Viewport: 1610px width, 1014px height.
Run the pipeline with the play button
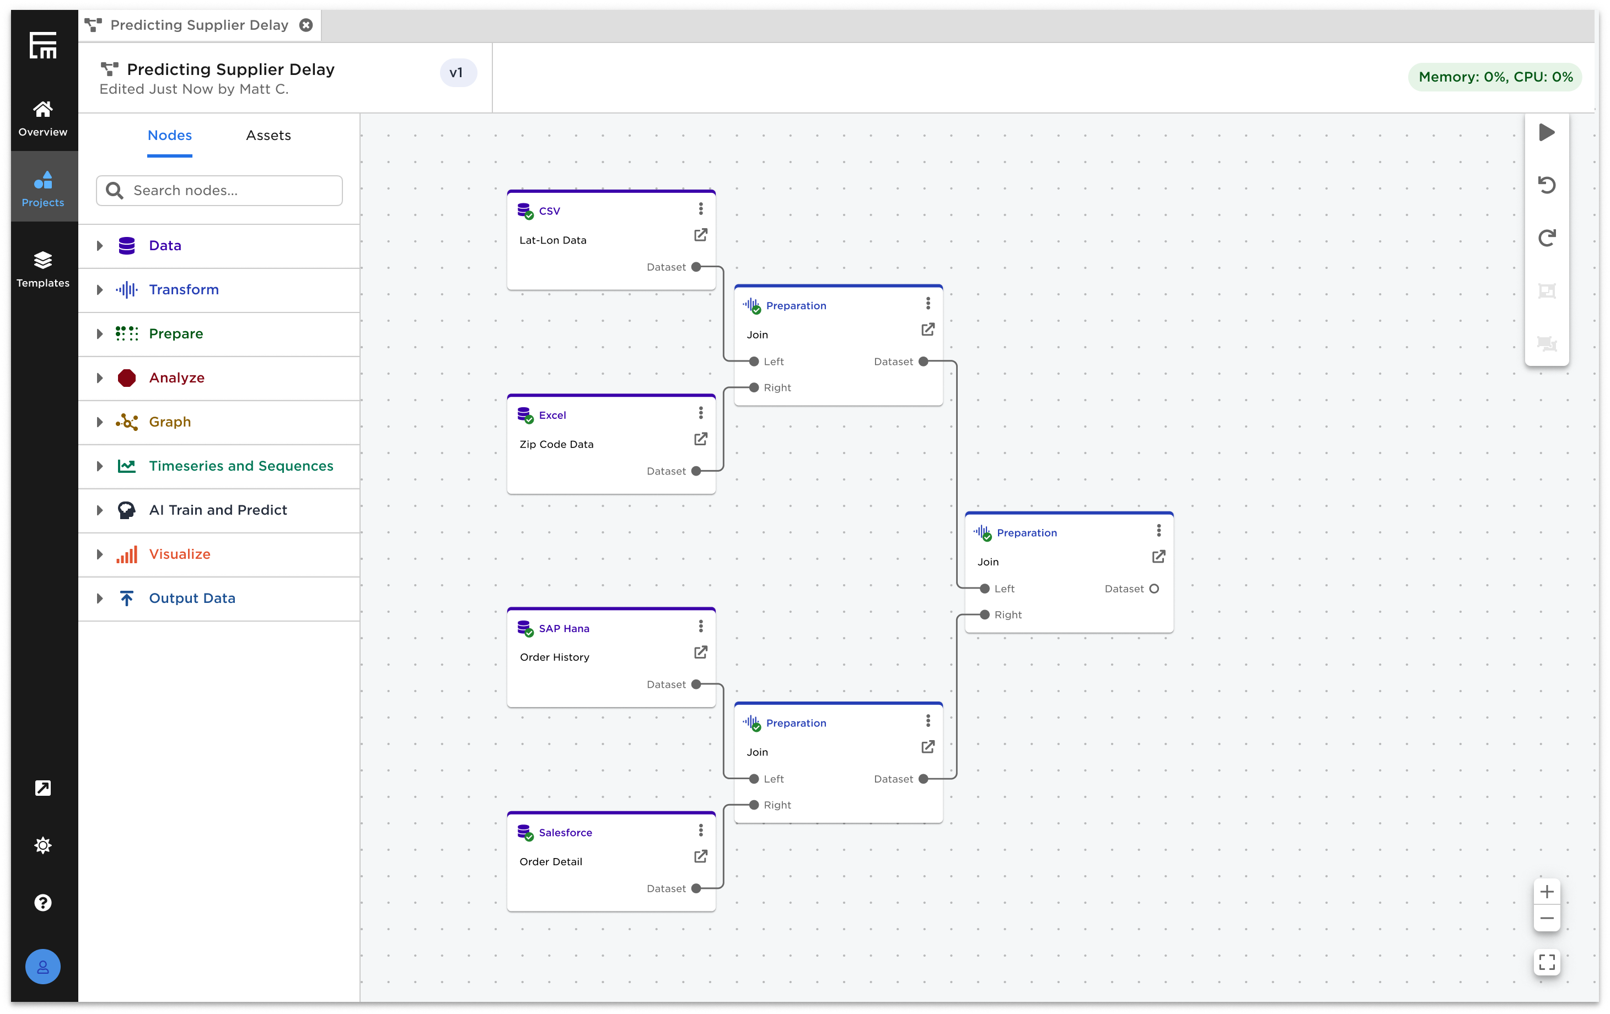(1546, 132)
